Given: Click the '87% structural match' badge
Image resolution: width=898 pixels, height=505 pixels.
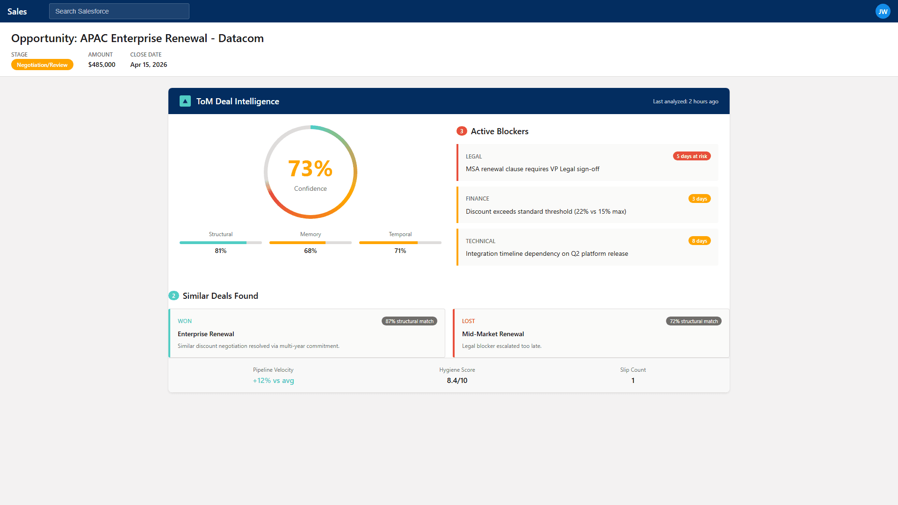Looking at the screenshot, I should pos(409,321).
